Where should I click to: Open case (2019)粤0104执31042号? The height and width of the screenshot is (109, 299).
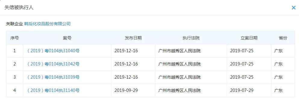click(53, 64)
